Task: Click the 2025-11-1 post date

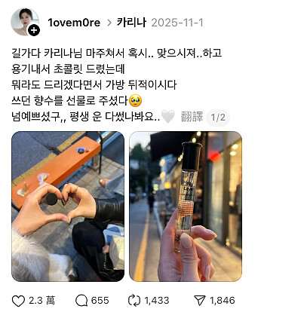Action: [177, 23]
